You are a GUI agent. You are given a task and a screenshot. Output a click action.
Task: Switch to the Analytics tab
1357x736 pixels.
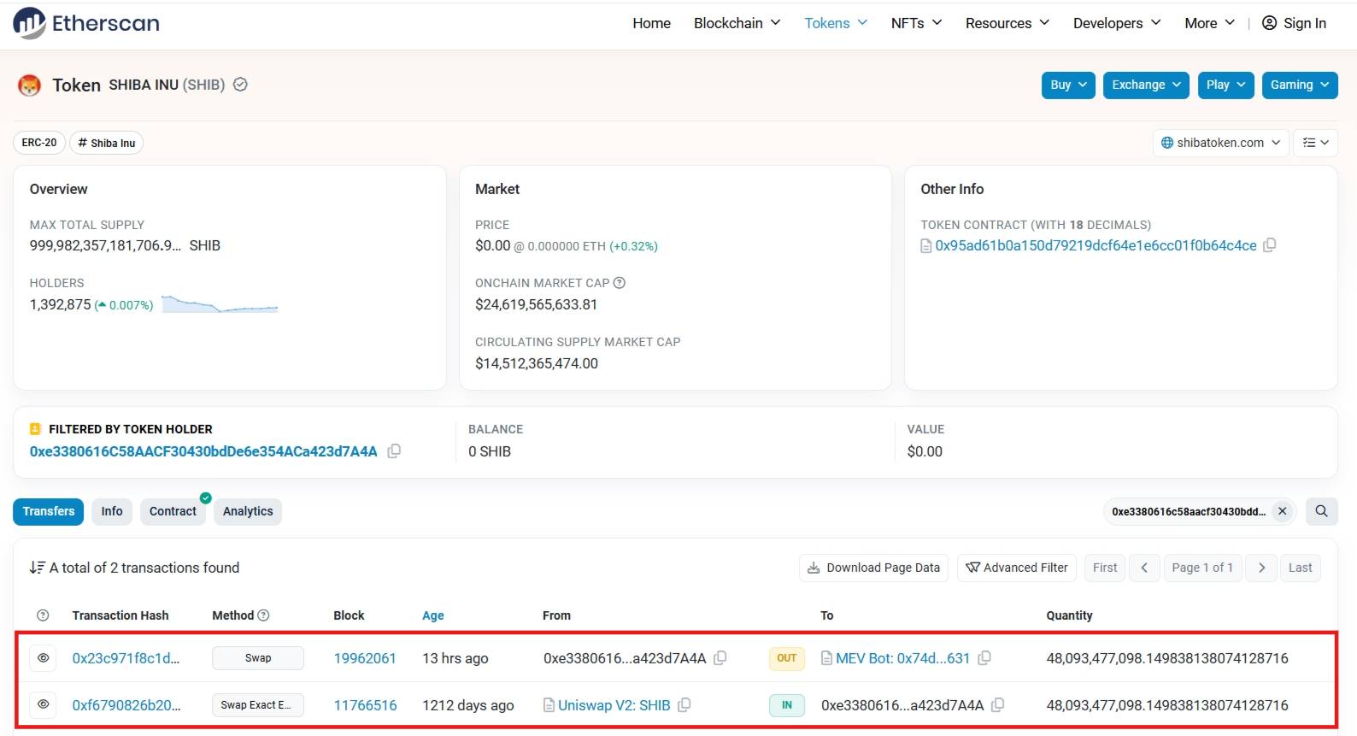click(x=248, y=511)
